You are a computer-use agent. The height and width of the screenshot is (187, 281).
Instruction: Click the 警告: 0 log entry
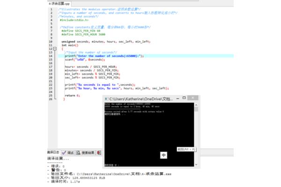coord(57,170)
